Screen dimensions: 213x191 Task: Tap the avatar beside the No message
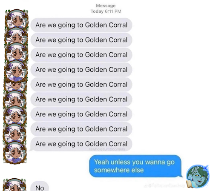pos(14,185)
